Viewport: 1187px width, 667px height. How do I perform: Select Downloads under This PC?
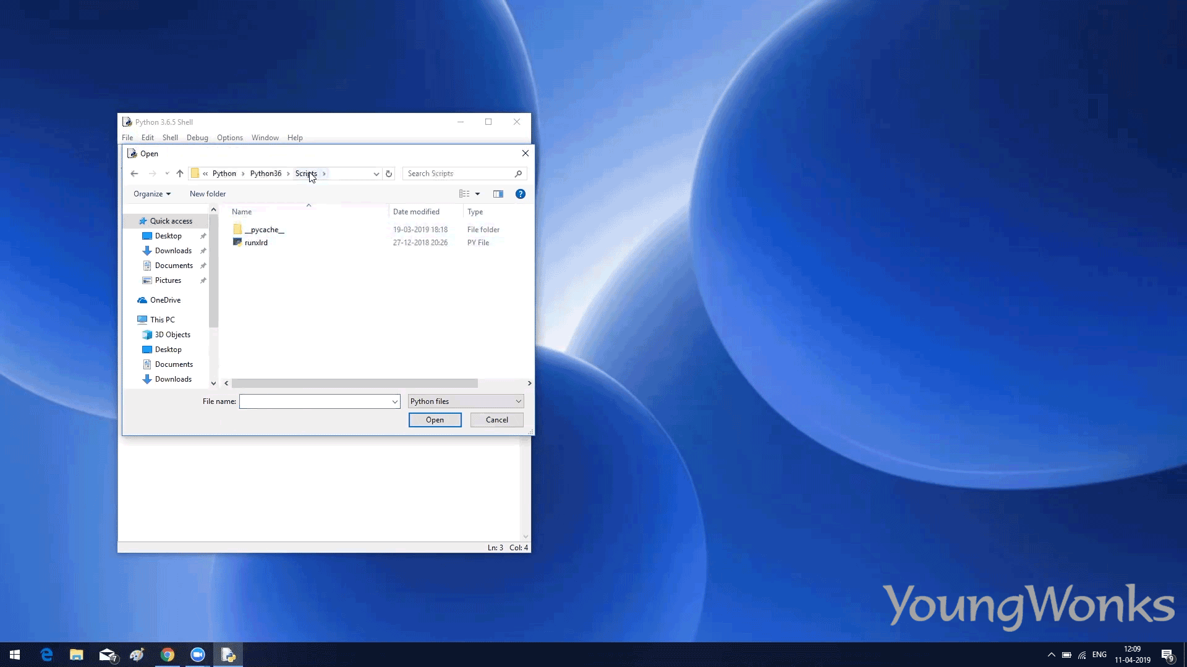[173, 379]
